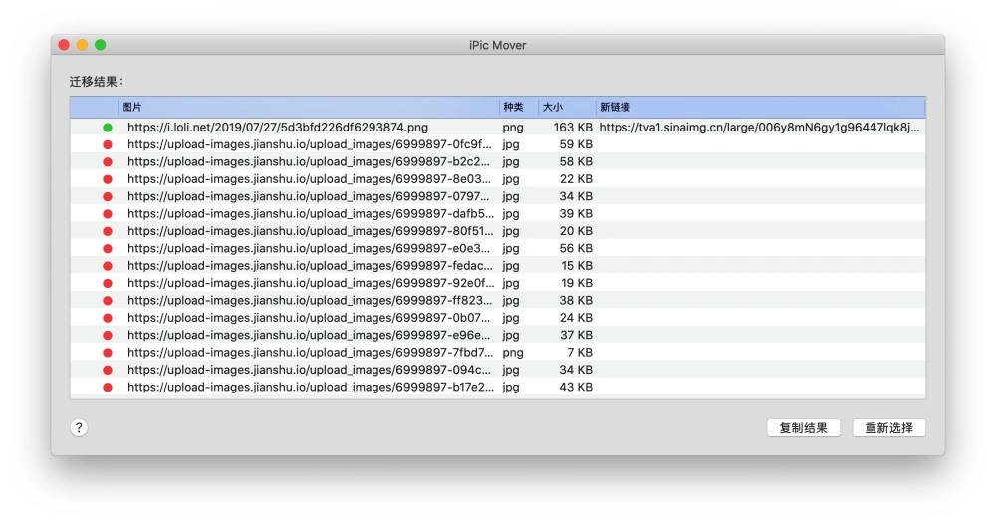Viewport: 996px width, 523px height.
Task: Click png type cell in the i.loli.net row
Action: (513, 128)
